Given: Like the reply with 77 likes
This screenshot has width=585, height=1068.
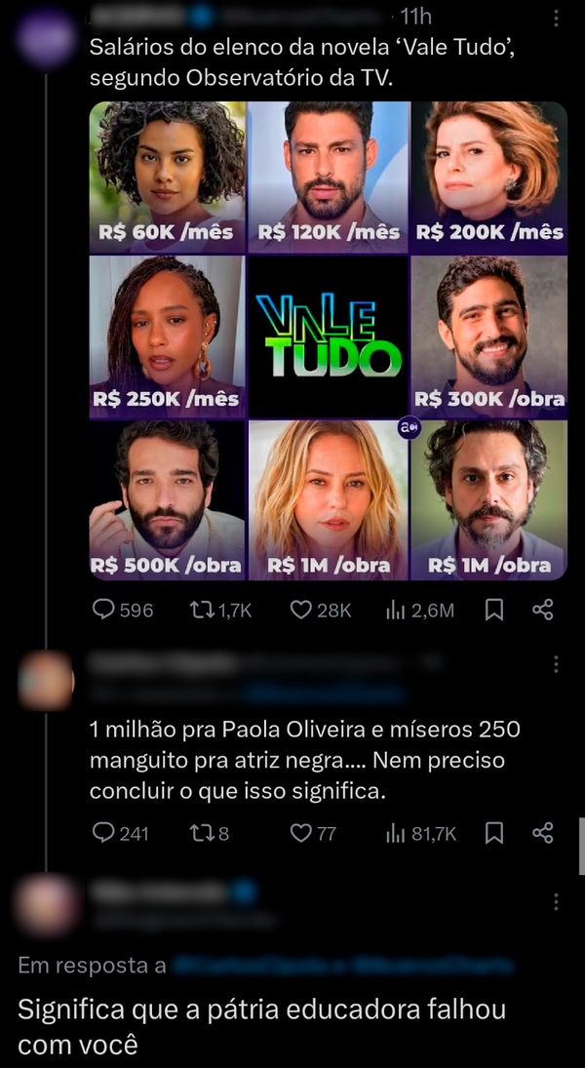Looking at the screenshot, I should (x=313, y=833).
